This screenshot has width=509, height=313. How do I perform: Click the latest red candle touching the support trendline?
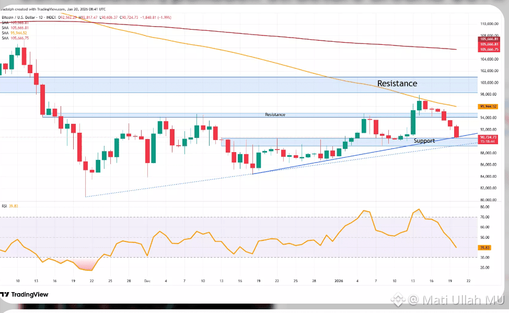click(x=456, y=132)
